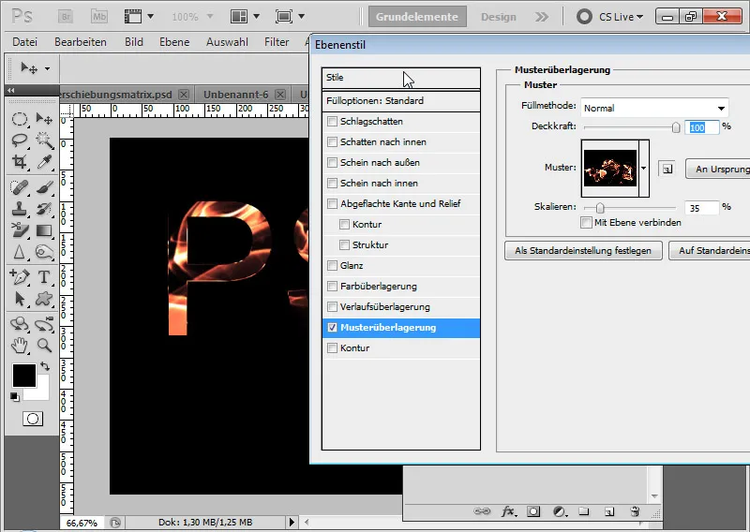Click the layer styles fx icon
Viewport: 750px width, 532px height.
click(x=508, y=511)
